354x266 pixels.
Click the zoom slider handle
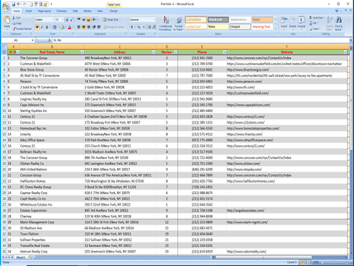pos(335,262)
